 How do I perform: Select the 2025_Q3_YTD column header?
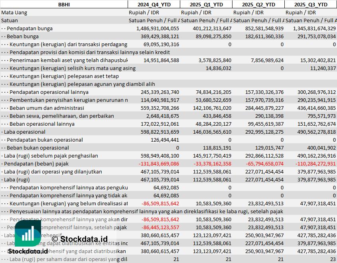[311, 4]
